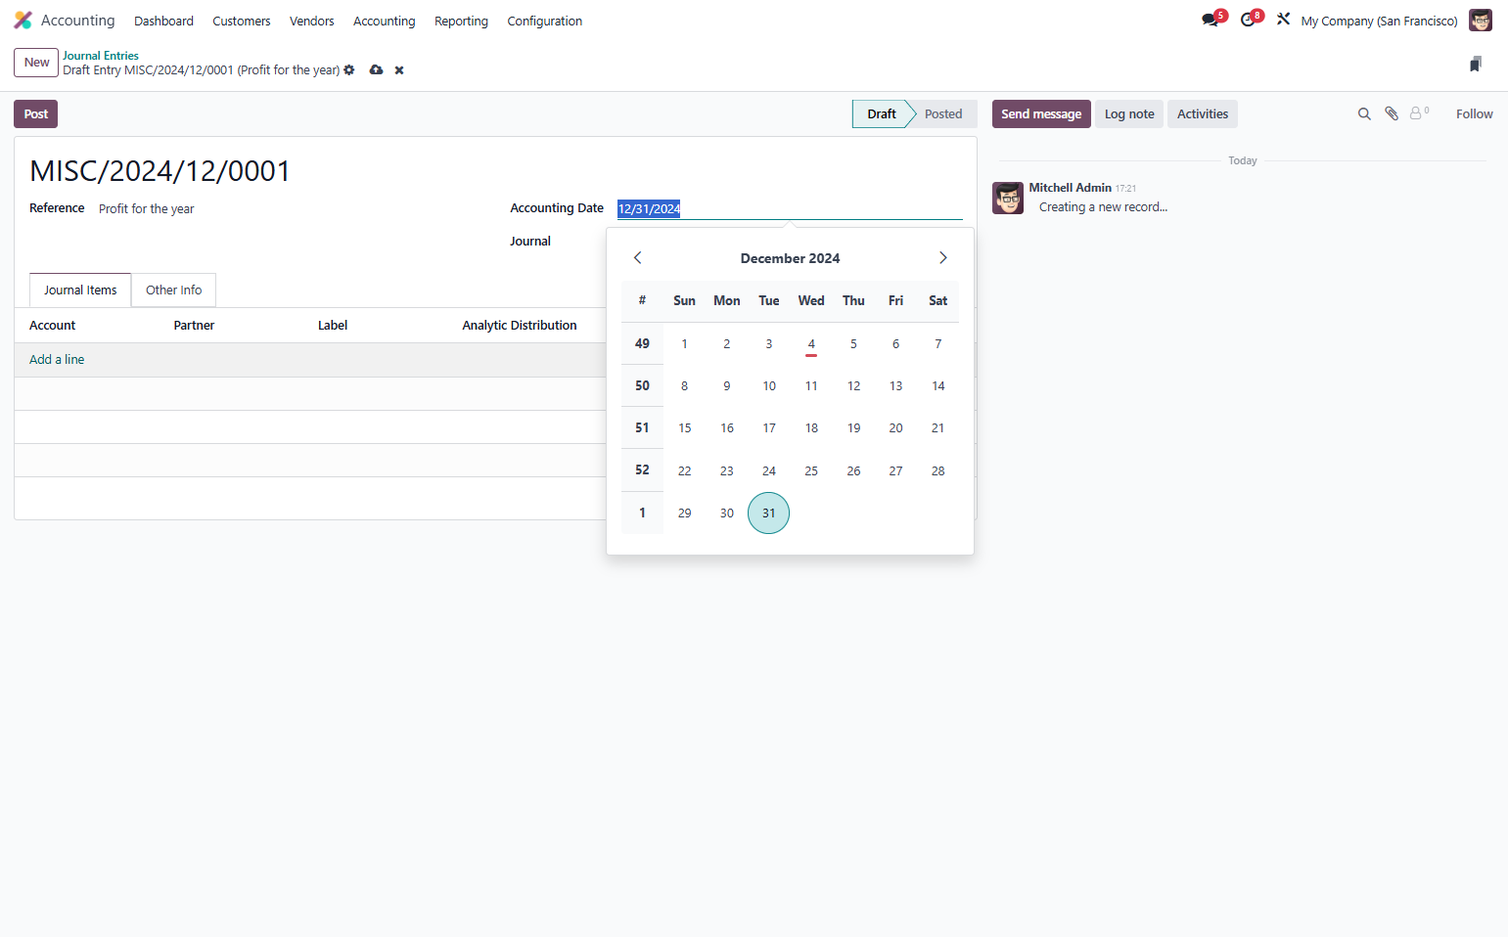Open the record actions gear icon
Image resolution: width=1508 pixels, height=937 pixels.
349,70
